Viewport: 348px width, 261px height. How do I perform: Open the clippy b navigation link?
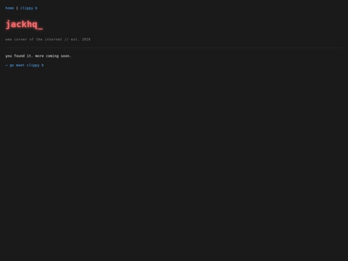[x=29, y=8]
